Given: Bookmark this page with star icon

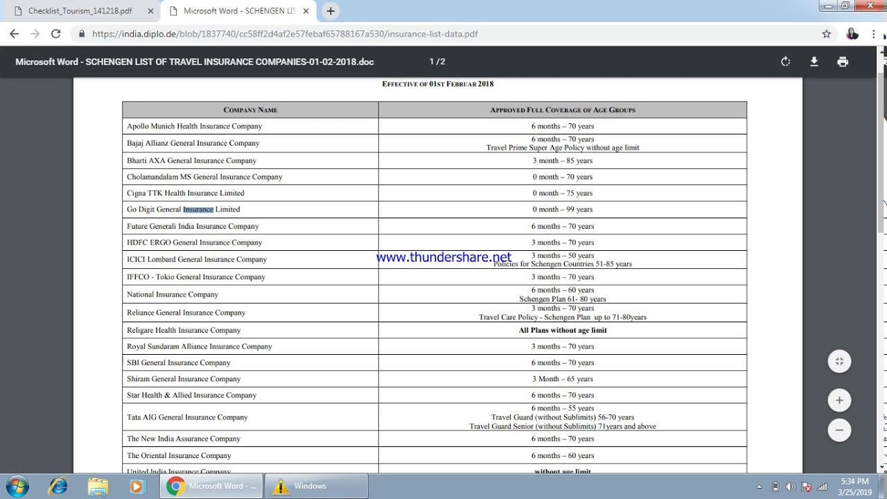Looking at the screenshot, I should pyautogui.click(x=826, y=33).
